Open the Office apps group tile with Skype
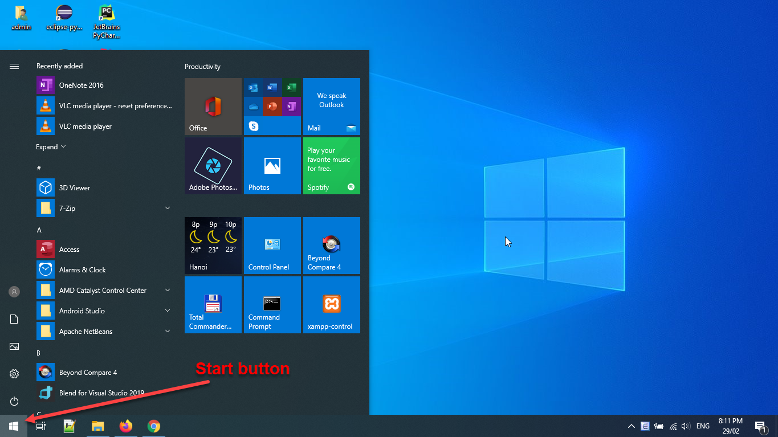 click(x=272, y=107)
